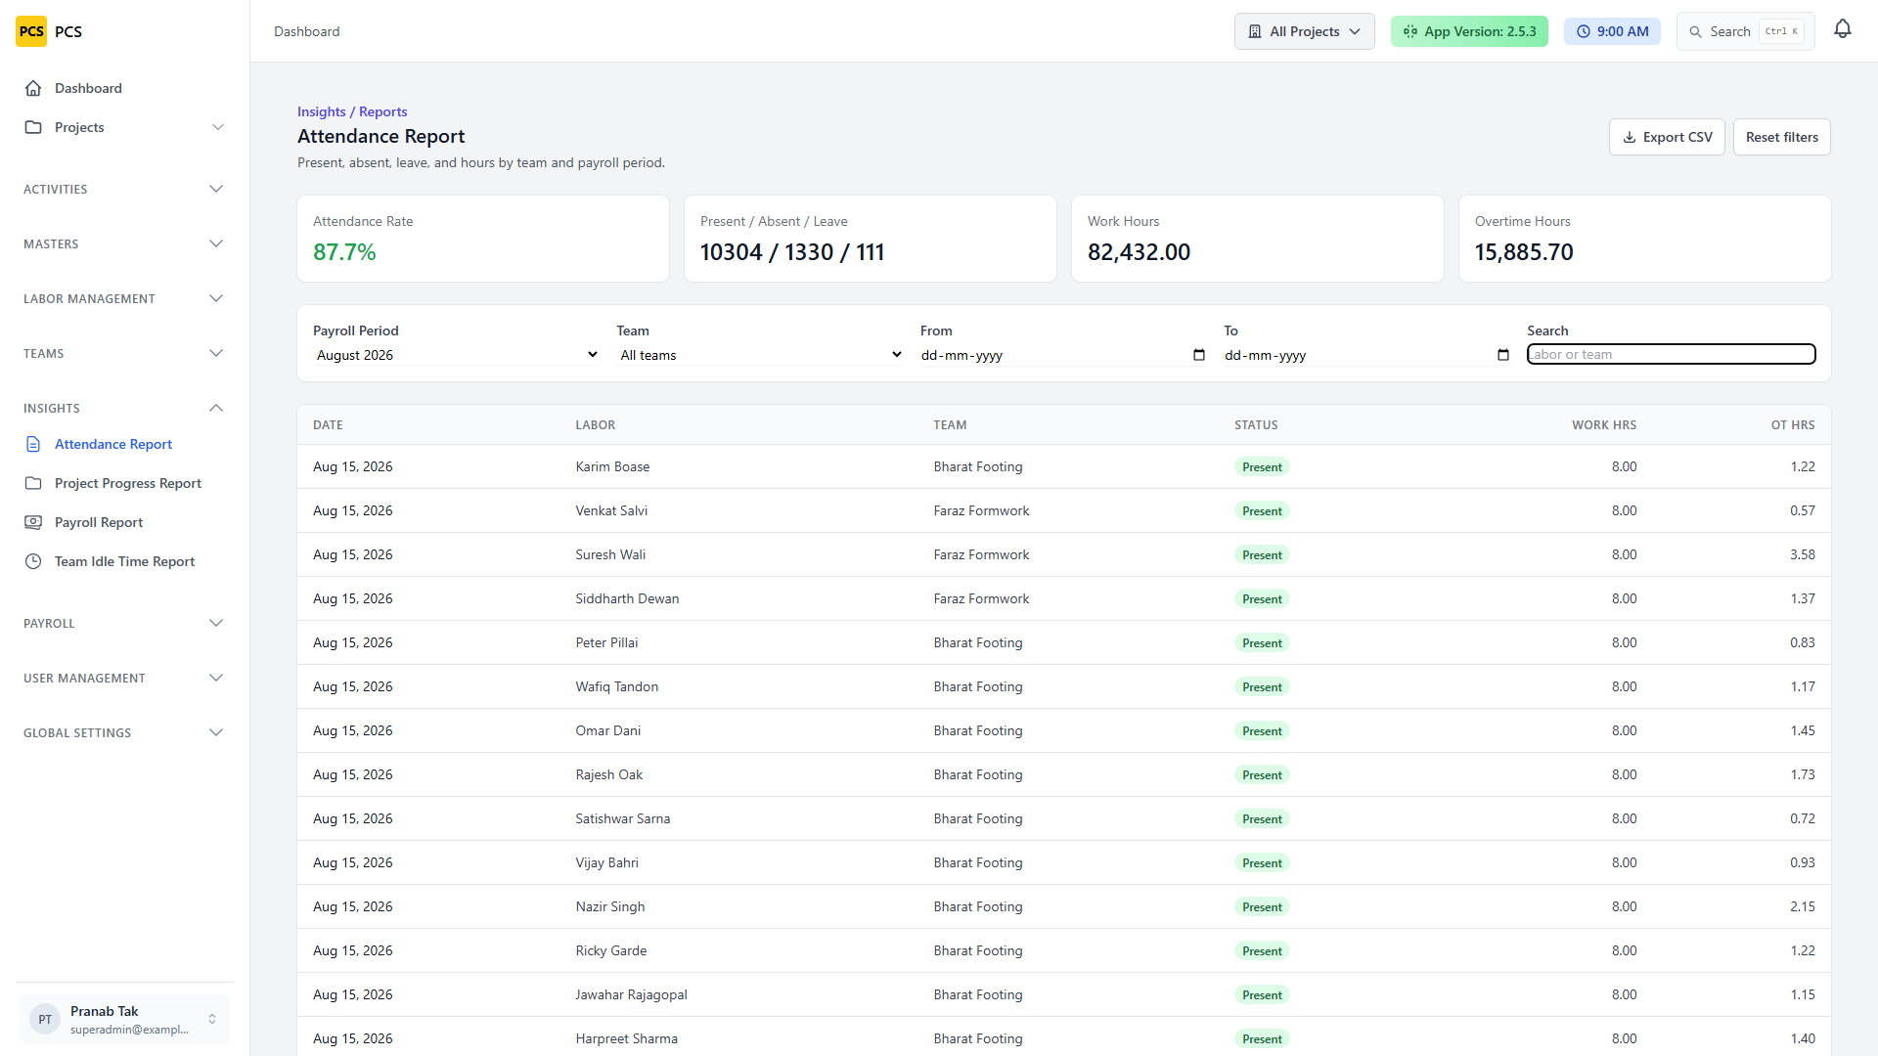Open the All Projects dropdown
This screenshot has height=1056, width=1878.
click(x=1305, y=31)
